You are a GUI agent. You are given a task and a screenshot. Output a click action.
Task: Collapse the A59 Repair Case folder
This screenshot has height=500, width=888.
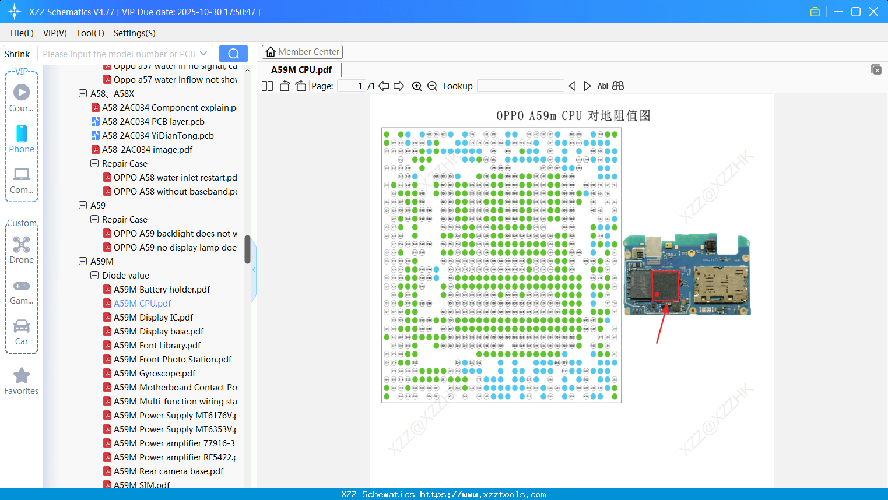click(x=94, y=219)
